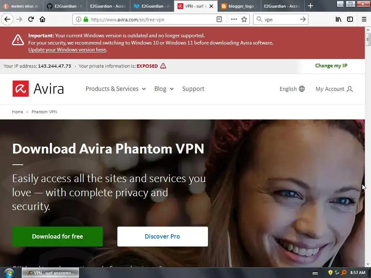The height and width of the screenshot is (278, 371).
Task: Close the VPN - surf tab
Action: coord(211,6)
